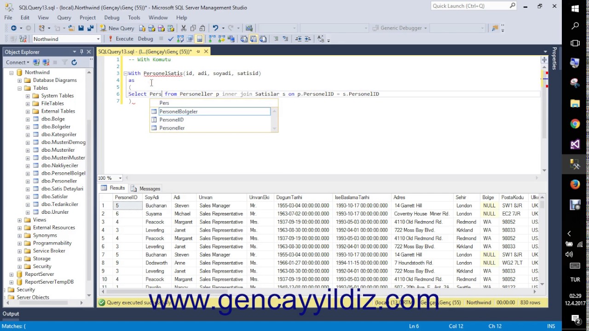589x331 pixels.
Task: Toggle Include Live Query Statistics
Action: click(222, 39)
